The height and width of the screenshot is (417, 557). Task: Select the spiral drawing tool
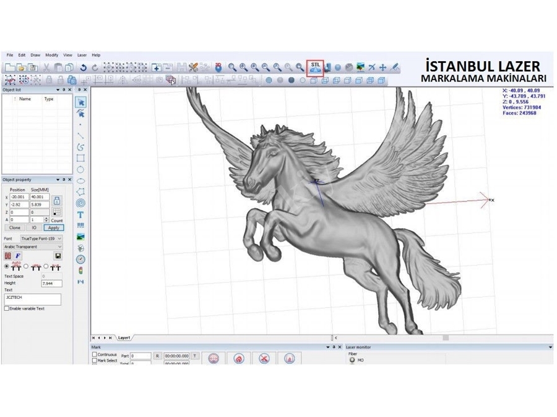click(x=80, y=203)
